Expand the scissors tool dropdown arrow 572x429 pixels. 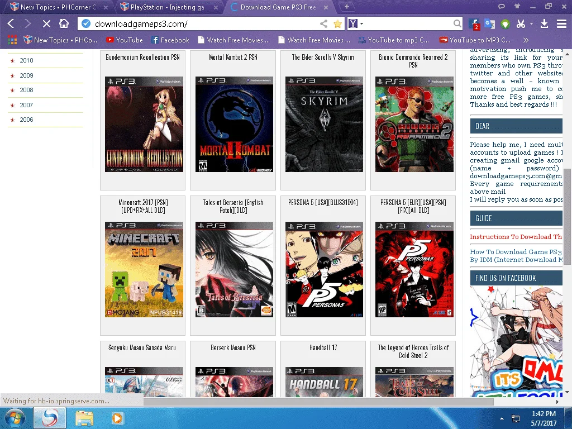tap(531, 23)
